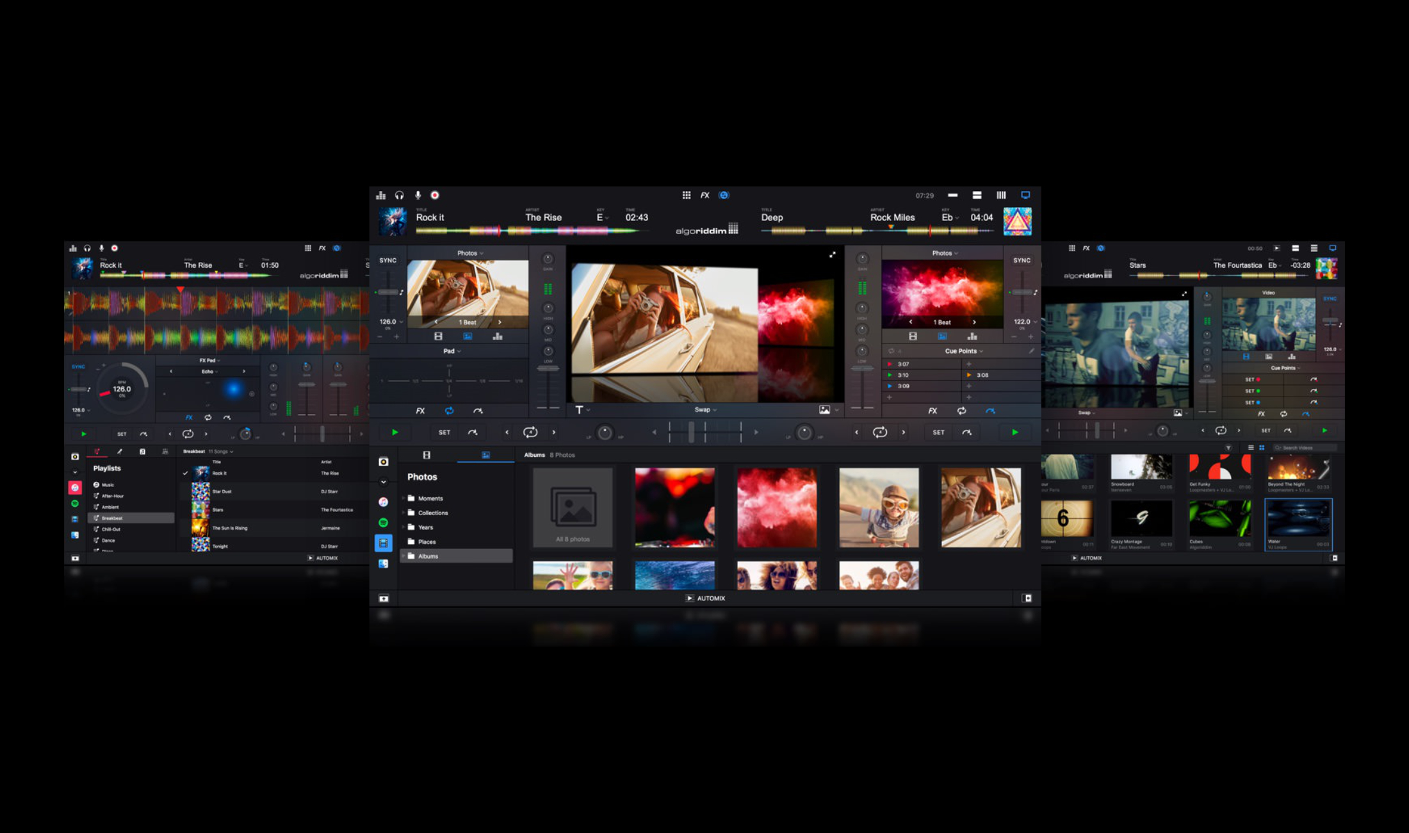Select the red smoke photo thumbnail
This screenshot has width=1409, height=833.
(776, 507)
